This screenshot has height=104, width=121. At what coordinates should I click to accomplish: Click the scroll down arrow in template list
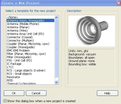[56, 82]
